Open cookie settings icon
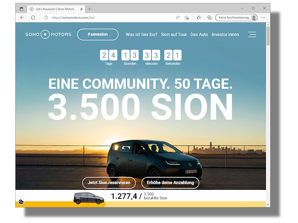Viewport: 298px width, 223px height. 21,201
